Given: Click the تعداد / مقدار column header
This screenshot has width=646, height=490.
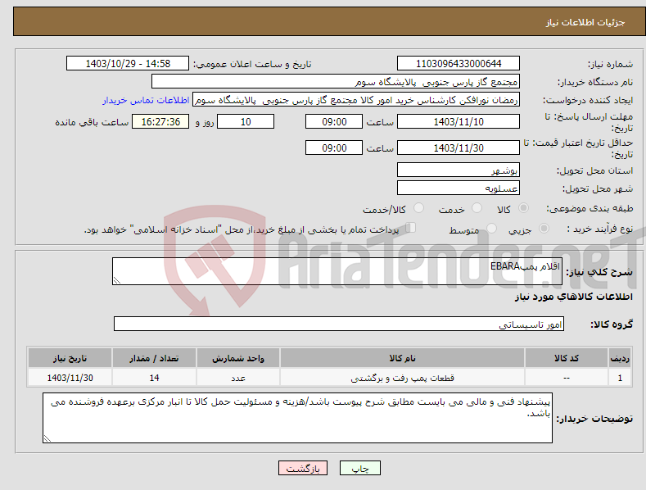Looking at the screenshot, I should 154,358.
